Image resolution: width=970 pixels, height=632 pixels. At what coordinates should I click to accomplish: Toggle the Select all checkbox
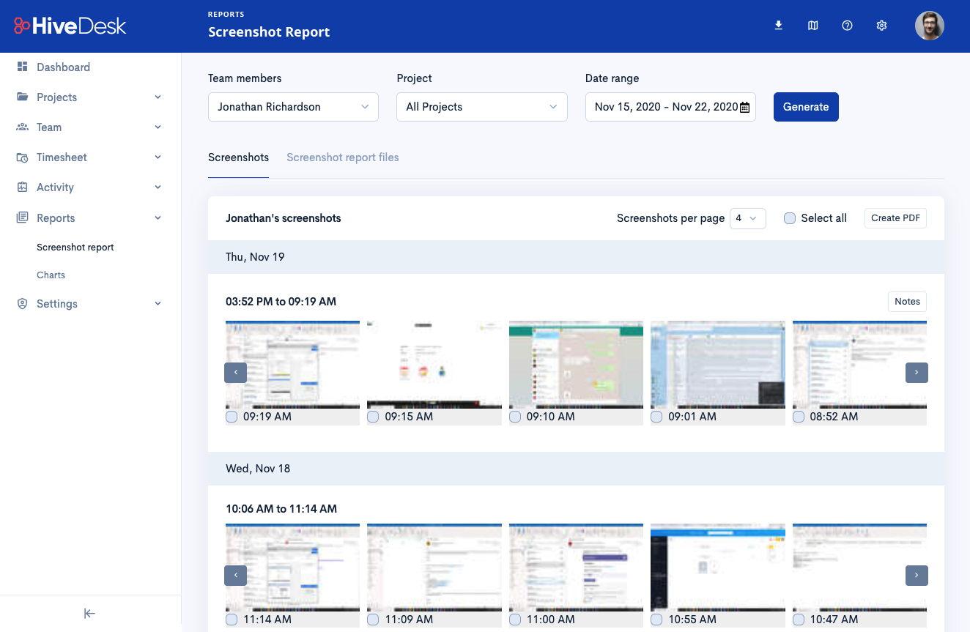click(x=790, y=218)
